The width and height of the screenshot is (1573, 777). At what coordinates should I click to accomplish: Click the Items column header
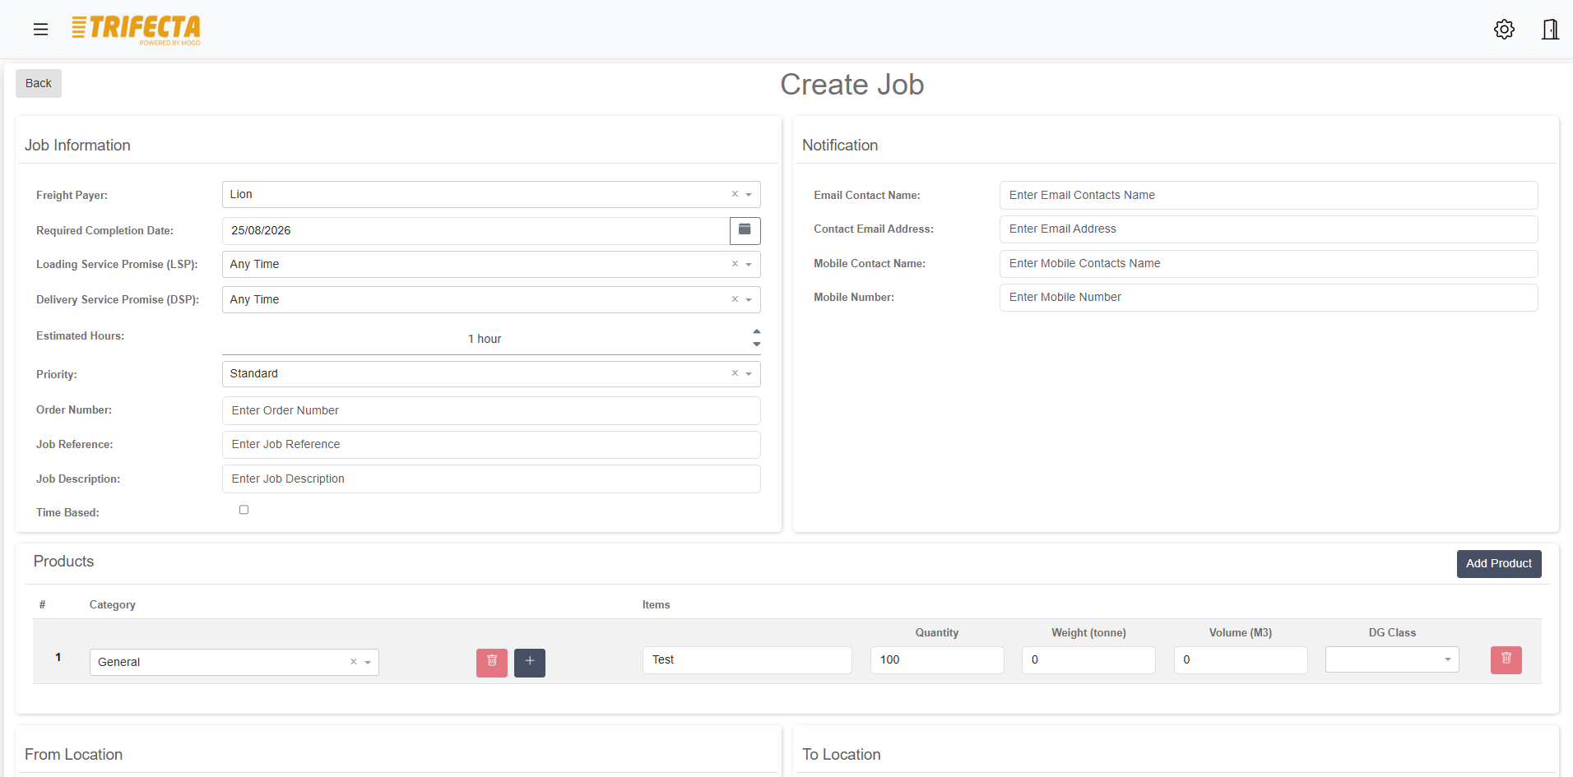tap(656, 604)
